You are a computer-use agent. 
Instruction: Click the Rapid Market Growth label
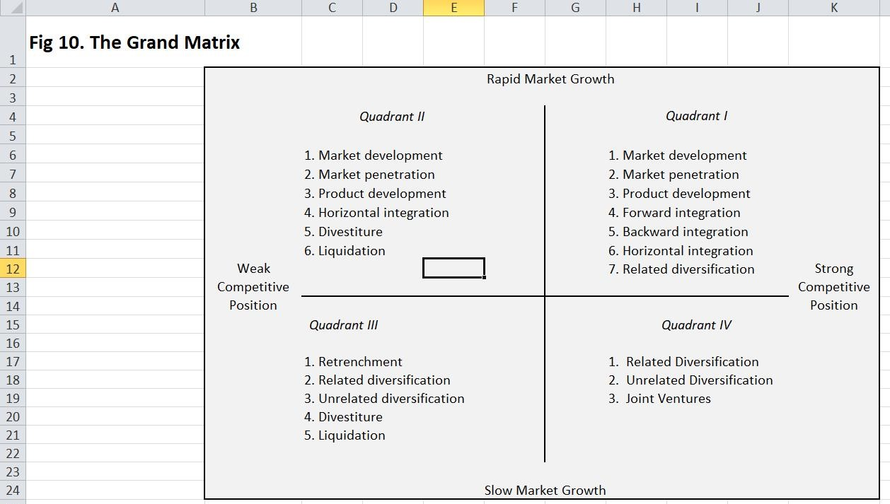550,78
